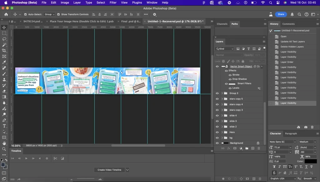Click the camera snapshot icon in History panel

point(306,127)
